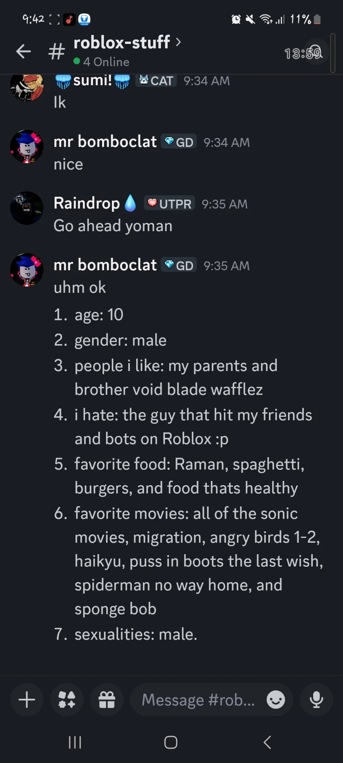Open the search icon in the channel header
The height and width of the screenshot is (763, 343).
point(315,52)
